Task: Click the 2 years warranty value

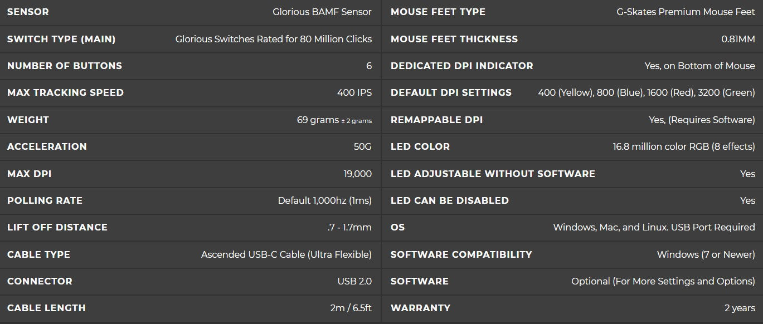Action: 740,308
